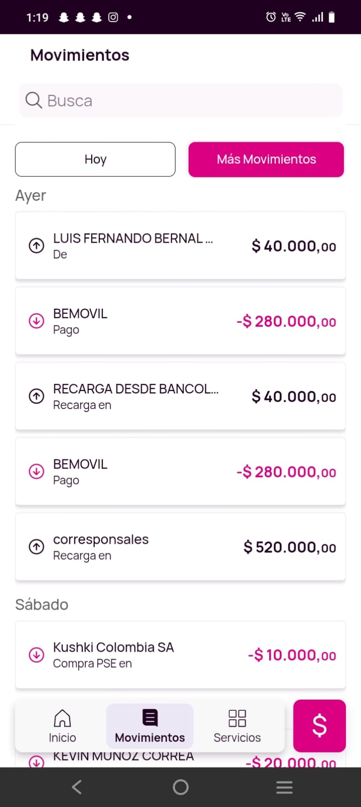Open the $520.000 corresponsales recharge entry
The height and width of the screenshot is (807, 361).
(x=180, y=547)
